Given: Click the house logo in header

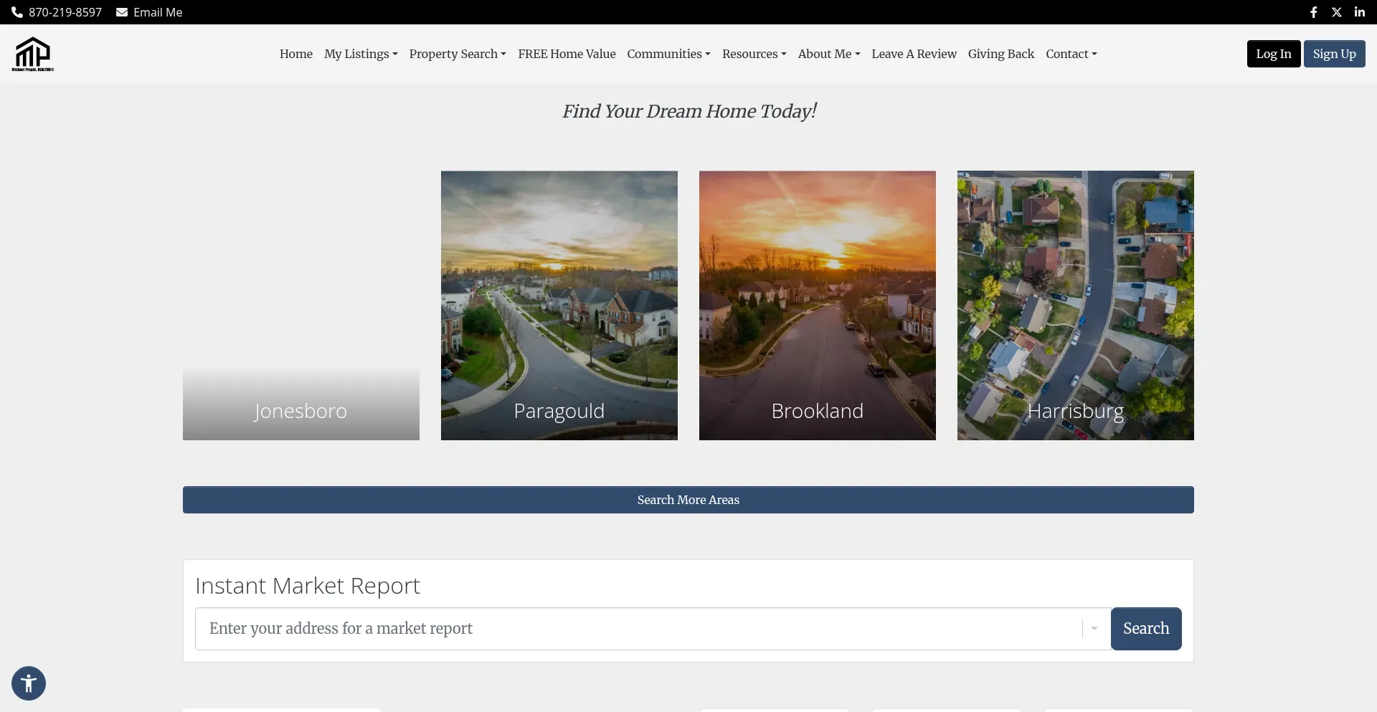Looking at the screenshot, I should click(x=33, y=54).
